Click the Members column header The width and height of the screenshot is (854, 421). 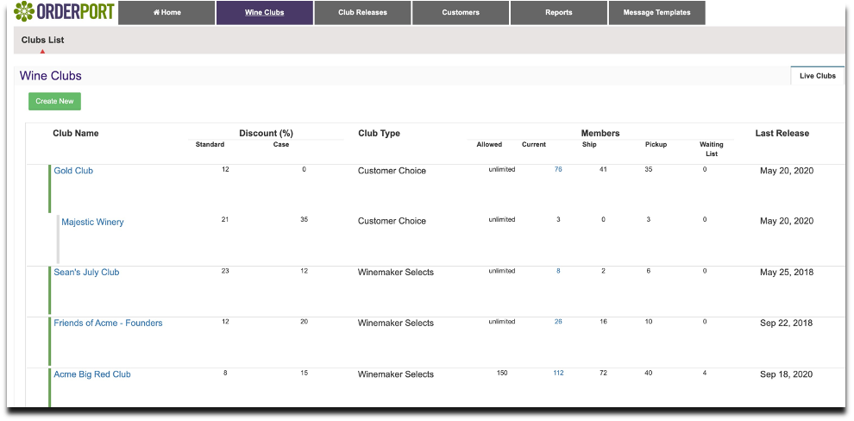600,133
